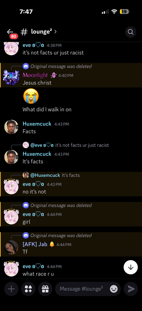Tap the crying emoji message

click(x=31, y=96)
